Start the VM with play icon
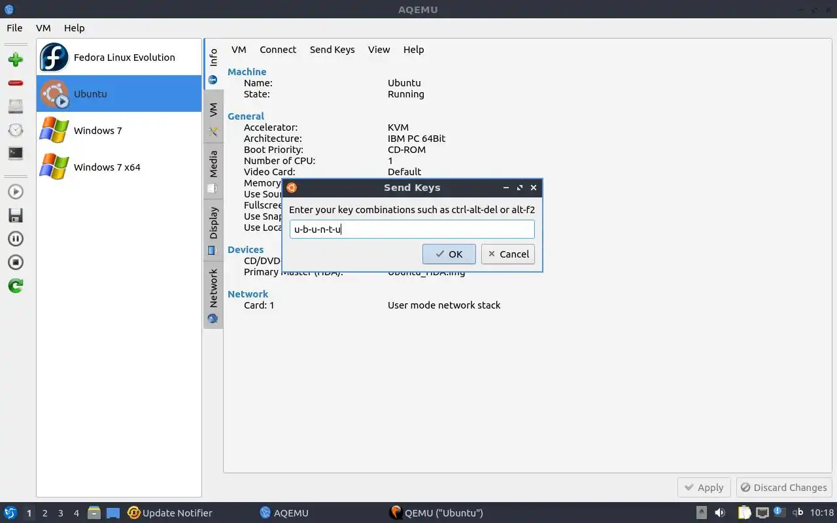837x523 pixels. [16, 192]
